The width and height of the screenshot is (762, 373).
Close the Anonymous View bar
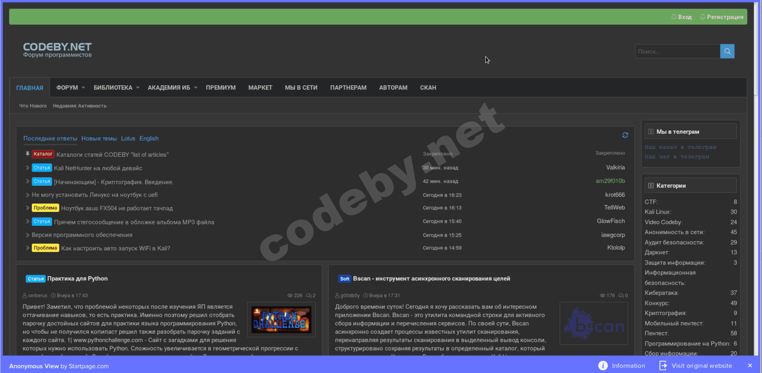click(x=750, y=365)
